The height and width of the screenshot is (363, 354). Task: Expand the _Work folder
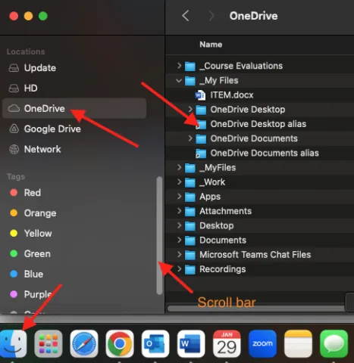[179, 182]
